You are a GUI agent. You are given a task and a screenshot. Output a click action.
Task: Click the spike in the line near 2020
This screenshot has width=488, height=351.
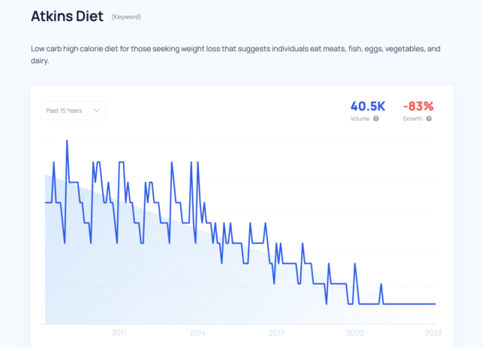point(355,264)
